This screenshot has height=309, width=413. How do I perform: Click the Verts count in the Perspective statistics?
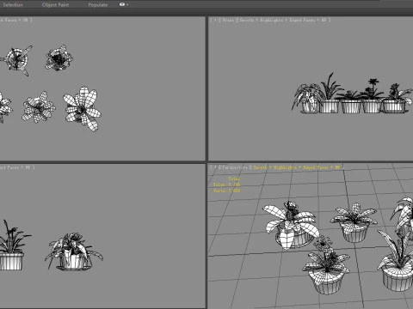(x=226, y=191)
